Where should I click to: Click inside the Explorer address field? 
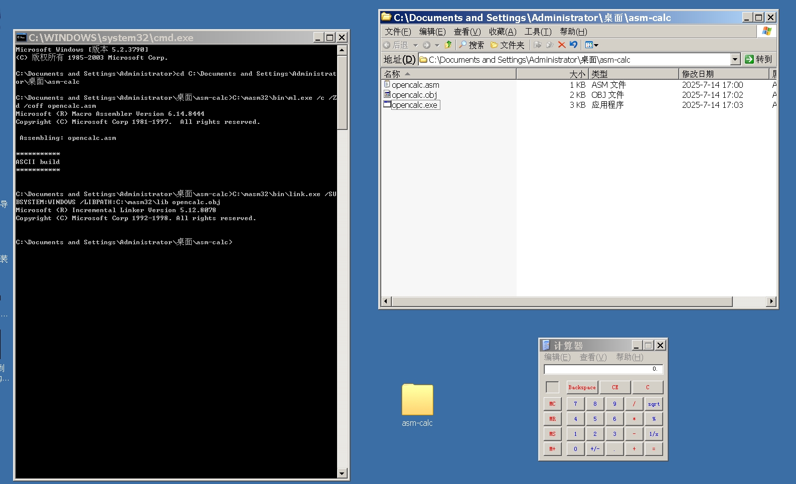pos(574,60)
